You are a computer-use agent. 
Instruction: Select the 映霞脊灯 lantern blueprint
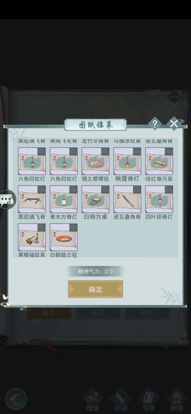point(127,161)
